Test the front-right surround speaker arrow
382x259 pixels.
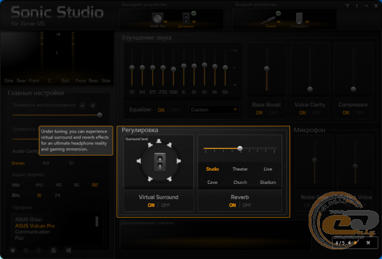pyautogui.click(x=169, y=145)
